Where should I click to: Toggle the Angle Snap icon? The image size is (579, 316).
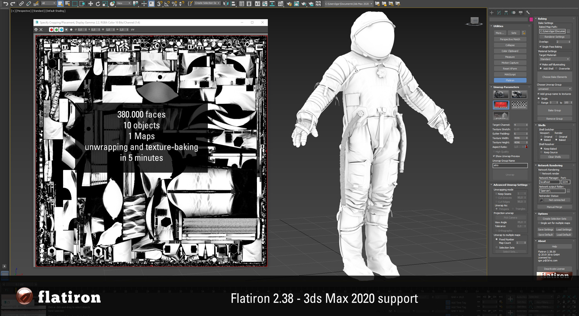pyautogui.click(x=167, y=4)
